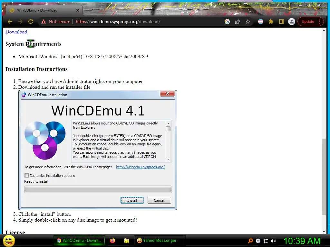Click the page scroll up arrow
The image size is (330, 247).
coord(324,31)
